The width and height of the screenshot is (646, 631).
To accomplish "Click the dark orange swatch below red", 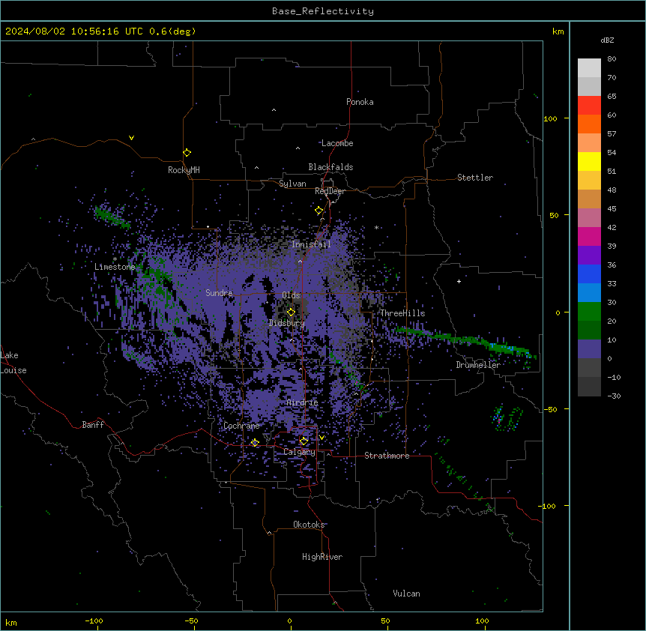I will [589, 124].
